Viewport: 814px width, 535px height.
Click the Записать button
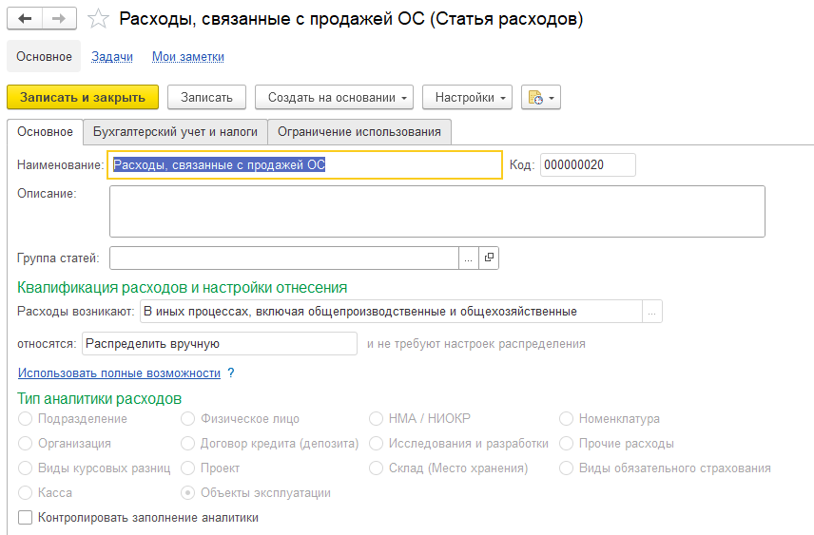pos(206,98)
